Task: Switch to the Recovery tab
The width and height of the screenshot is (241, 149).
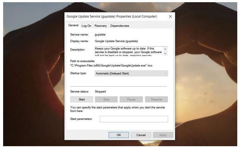Action: (101, 26)
